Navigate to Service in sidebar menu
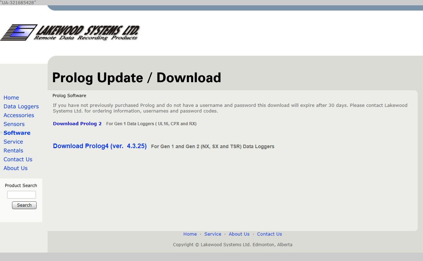Image resolution: width=423 pixels, height=261 pixels. coord(13,142)
